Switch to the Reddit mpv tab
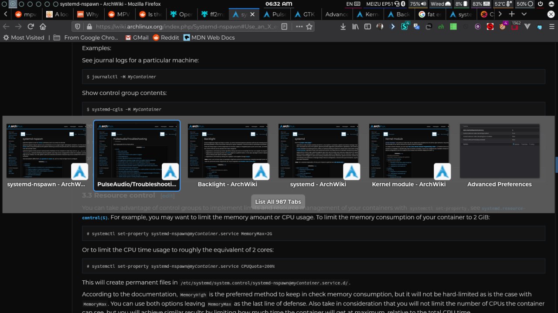The image size is (558, 313). click(27, 14)
